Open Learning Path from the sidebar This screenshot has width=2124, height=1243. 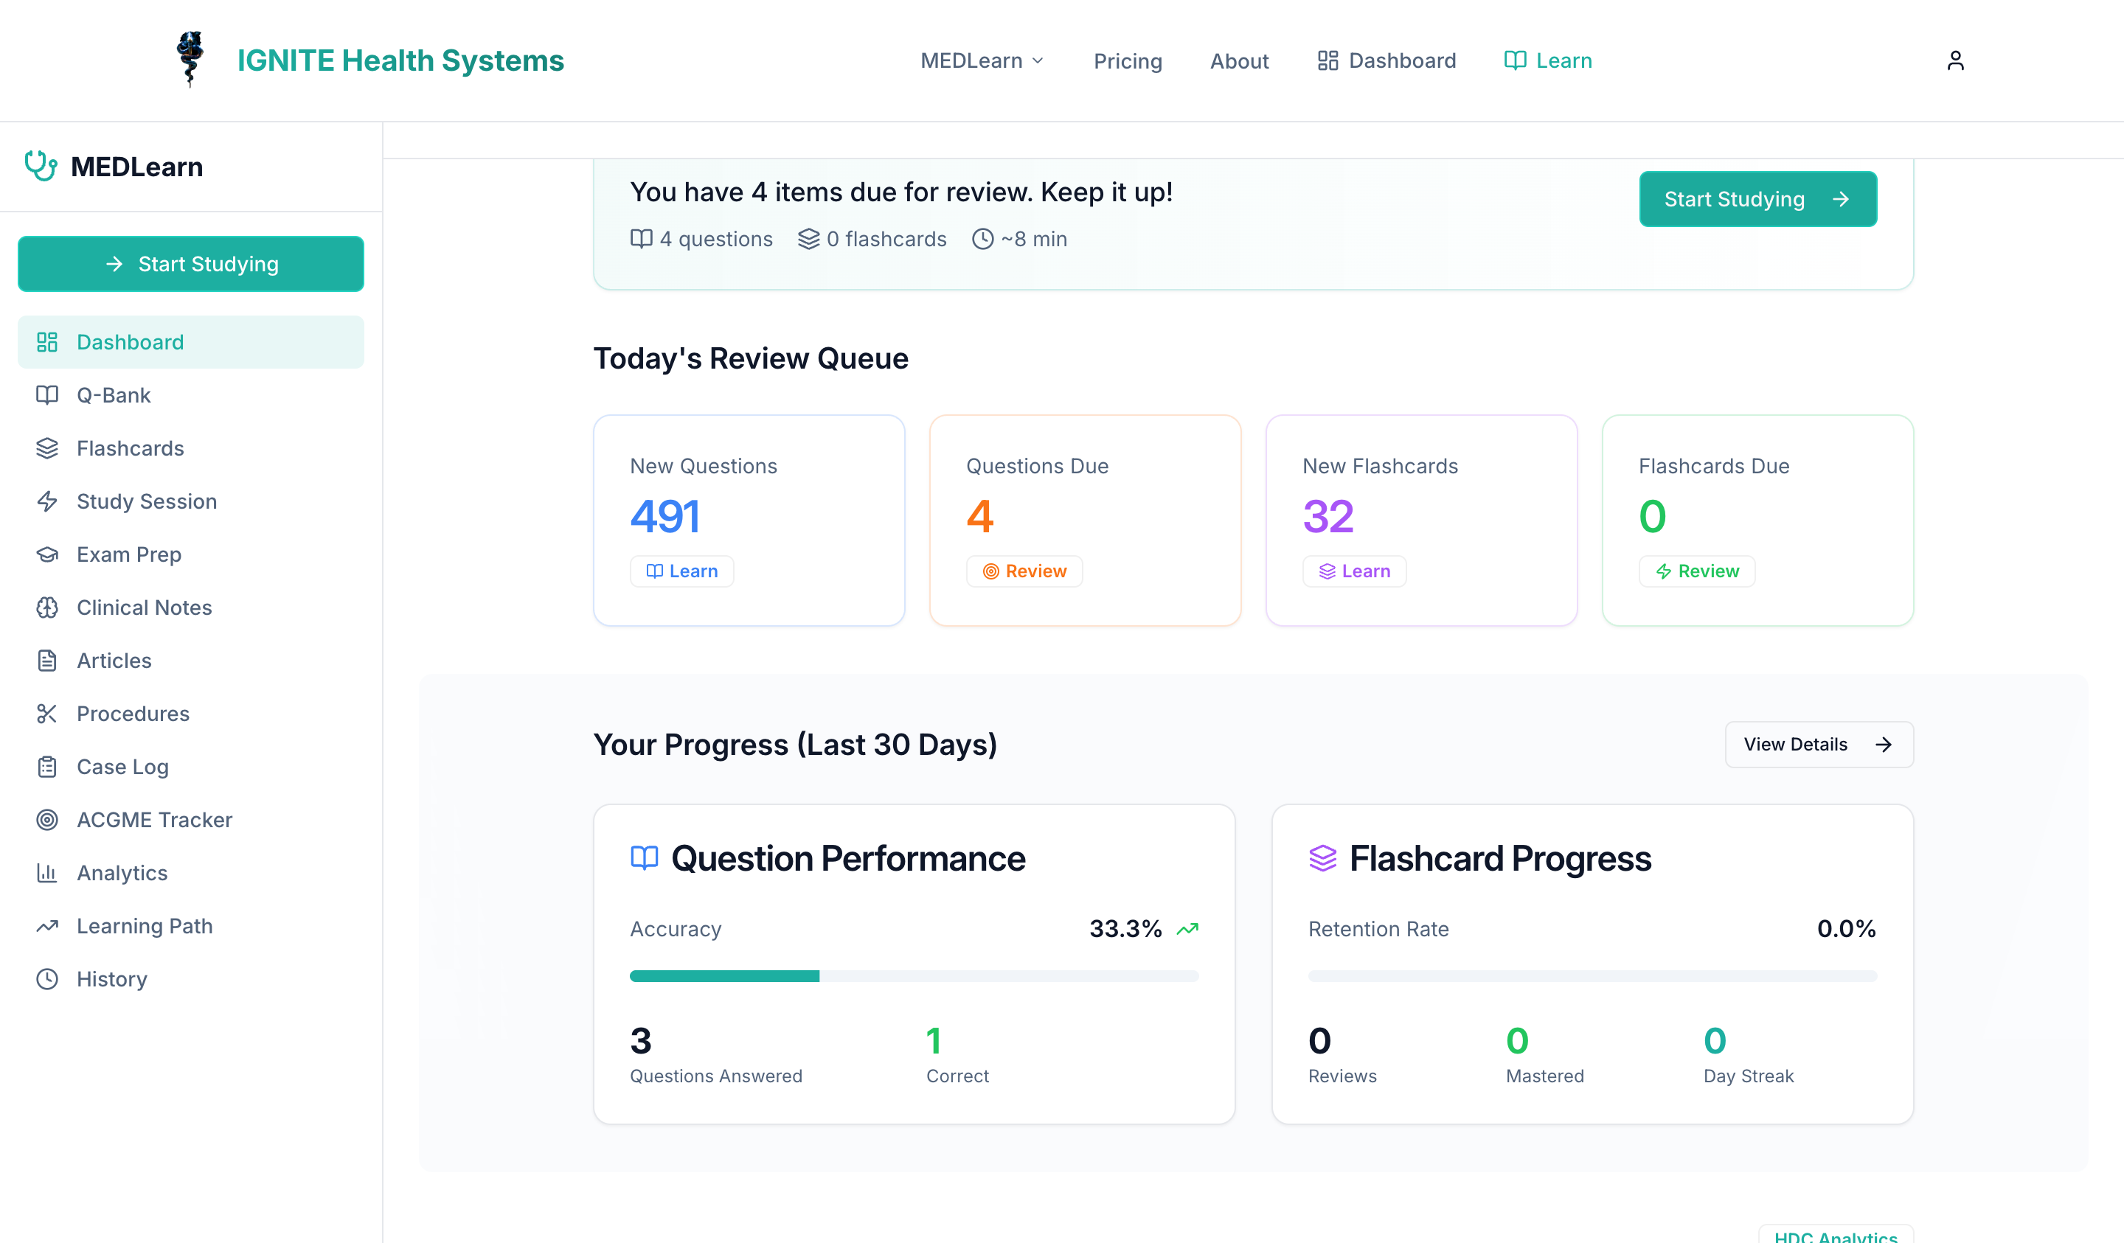191,926
